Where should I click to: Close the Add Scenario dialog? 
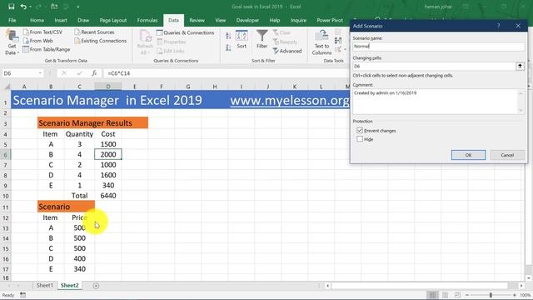point(518,26)
